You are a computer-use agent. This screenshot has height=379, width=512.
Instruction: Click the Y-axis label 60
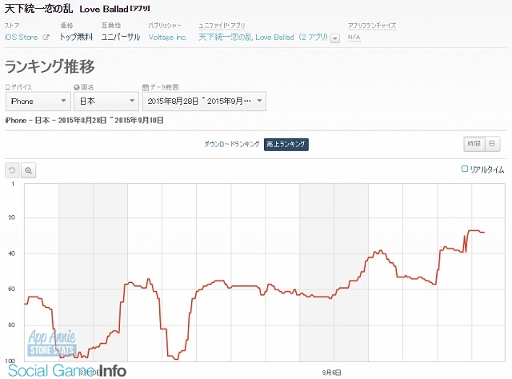click(x=12, y=289)
